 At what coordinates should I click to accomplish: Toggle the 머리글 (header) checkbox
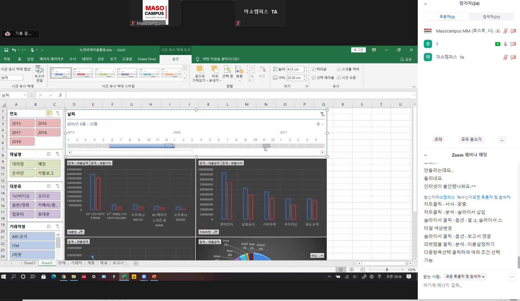point(314,69)
